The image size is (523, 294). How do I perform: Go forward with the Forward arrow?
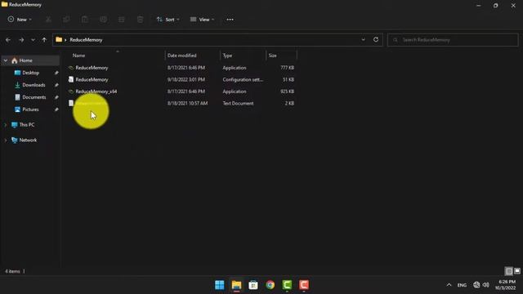tap(21, 40)
